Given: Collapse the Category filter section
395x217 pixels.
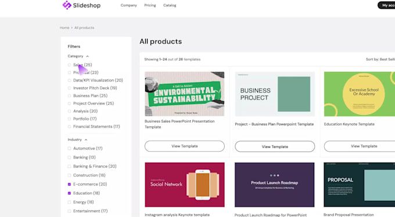Looking at the screenshot, I should [x=87, y=56].
